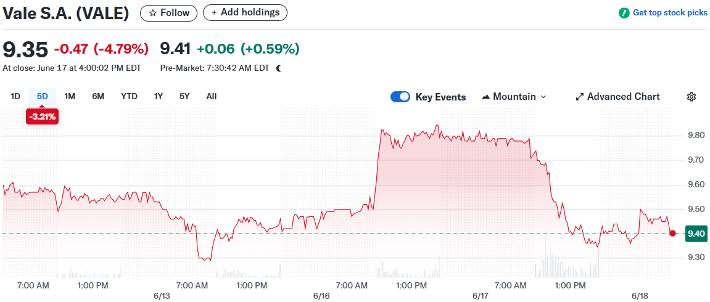
Task: Click the -0.47 (-4.79%) change text
Action: 101,48
